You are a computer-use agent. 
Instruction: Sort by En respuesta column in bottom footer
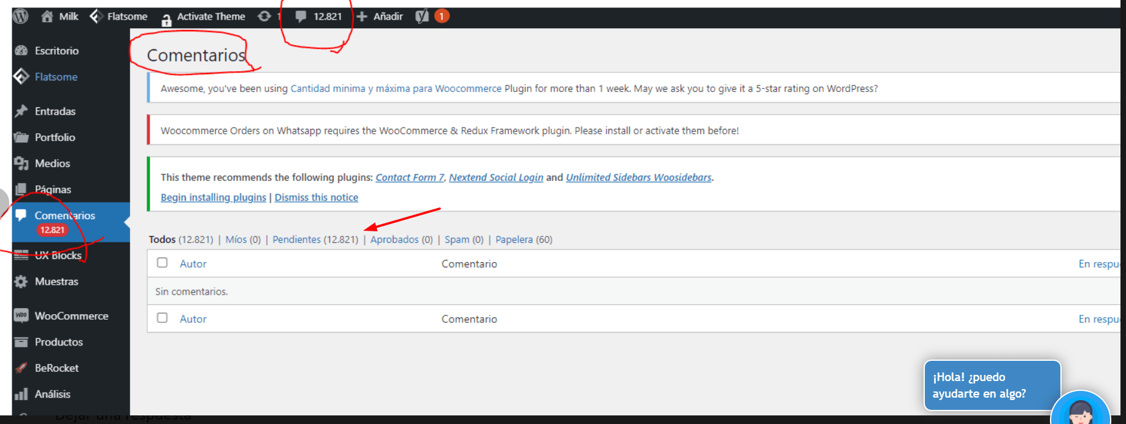click(1099, 319)
